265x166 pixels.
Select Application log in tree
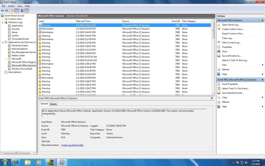pos(17,26)
